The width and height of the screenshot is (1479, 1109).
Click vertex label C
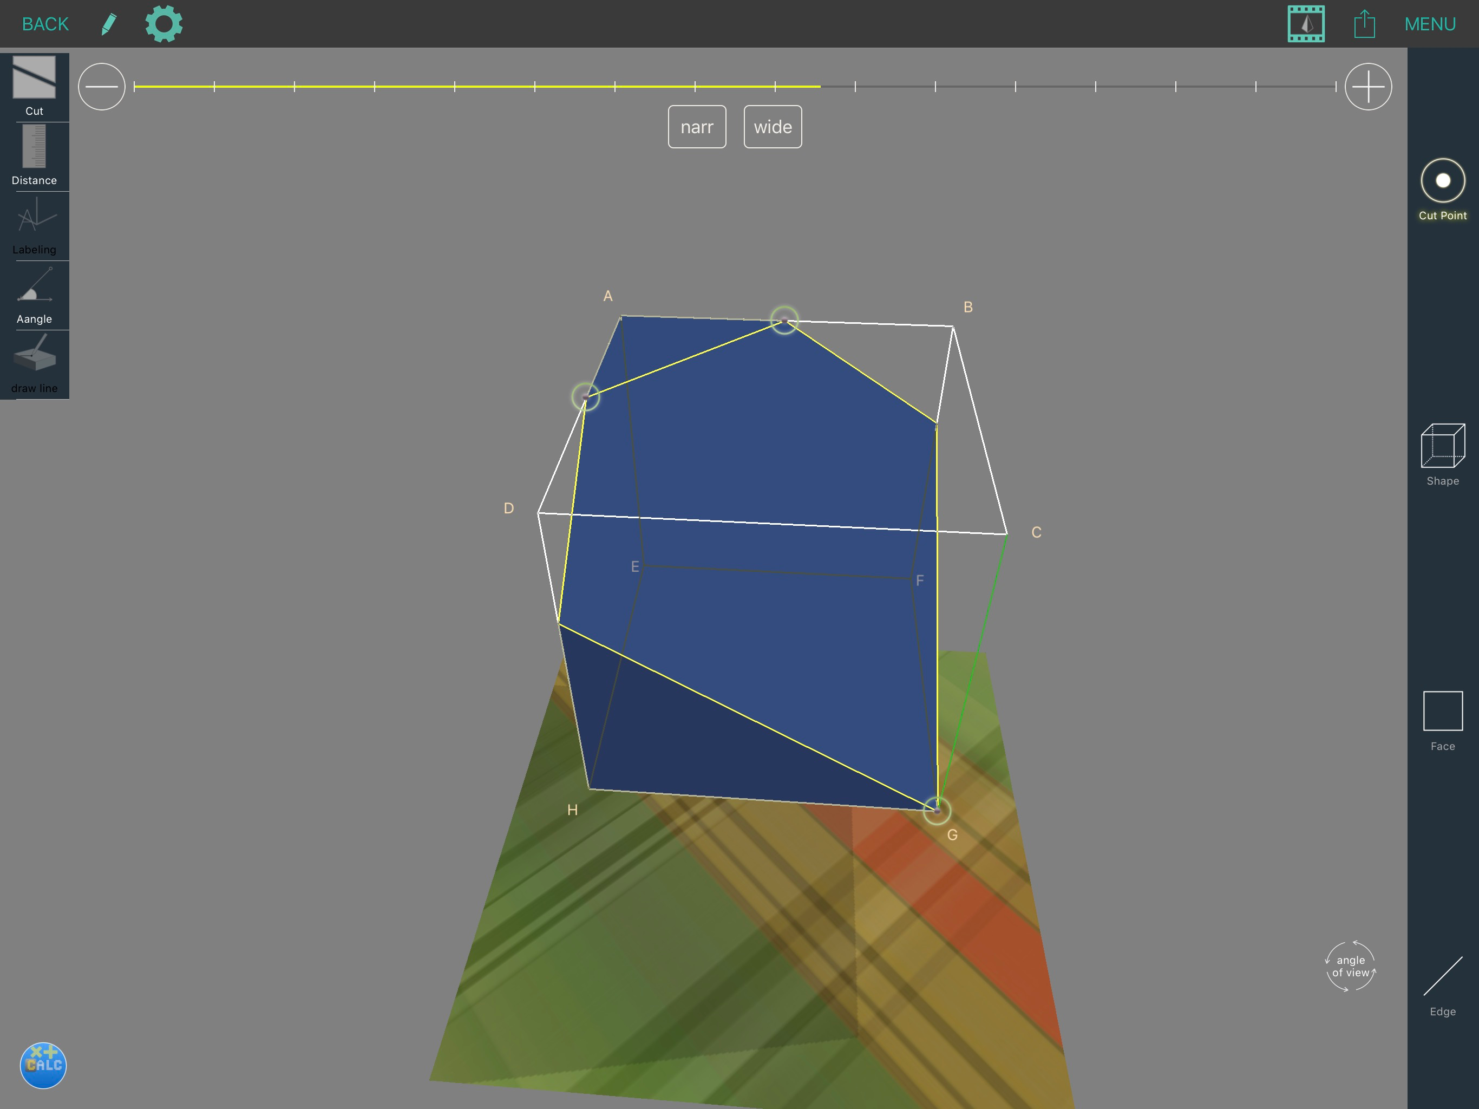coord(1036,532)
